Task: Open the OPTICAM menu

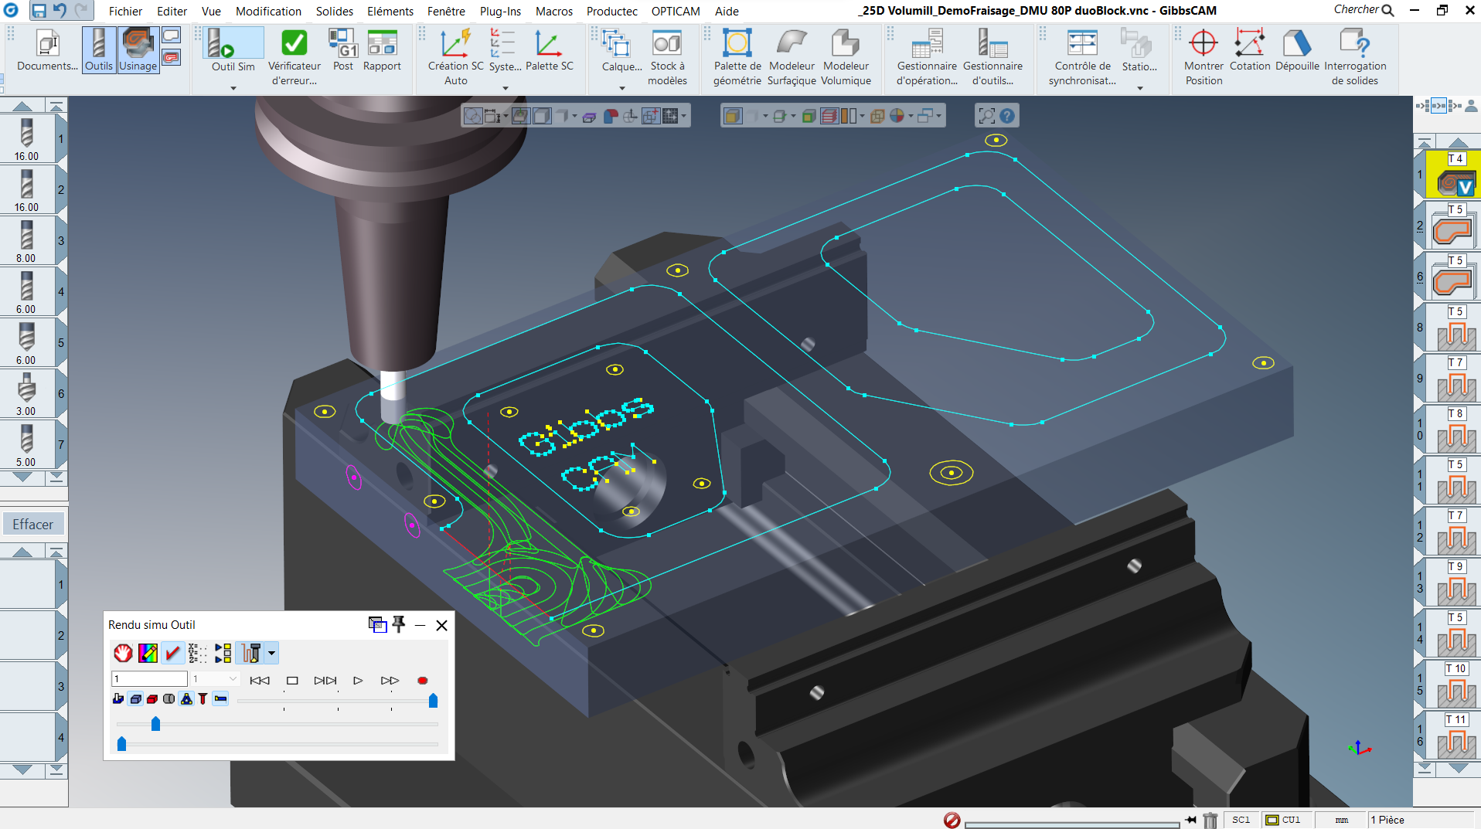Action: coord(675,11)
